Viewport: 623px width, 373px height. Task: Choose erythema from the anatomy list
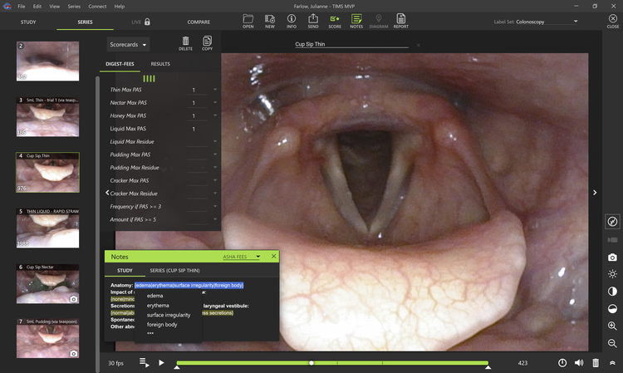coord(158,306)
